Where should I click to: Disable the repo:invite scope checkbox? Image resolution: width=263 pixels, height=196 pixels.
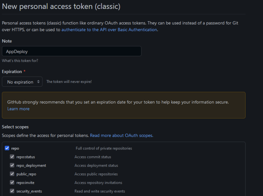(12, 183)
